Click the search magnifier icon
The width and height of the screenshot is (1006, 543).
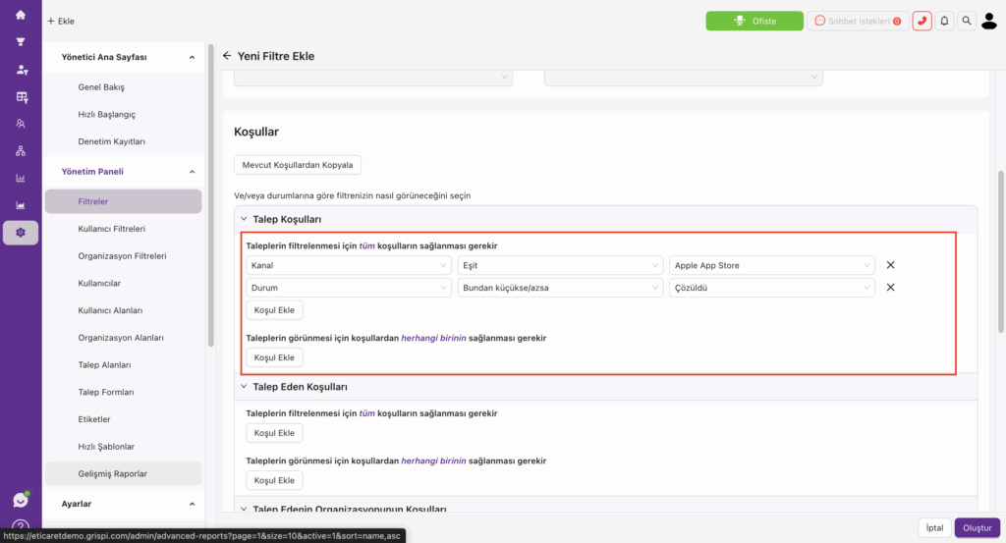pyautogui.click(x=967, y=22)
